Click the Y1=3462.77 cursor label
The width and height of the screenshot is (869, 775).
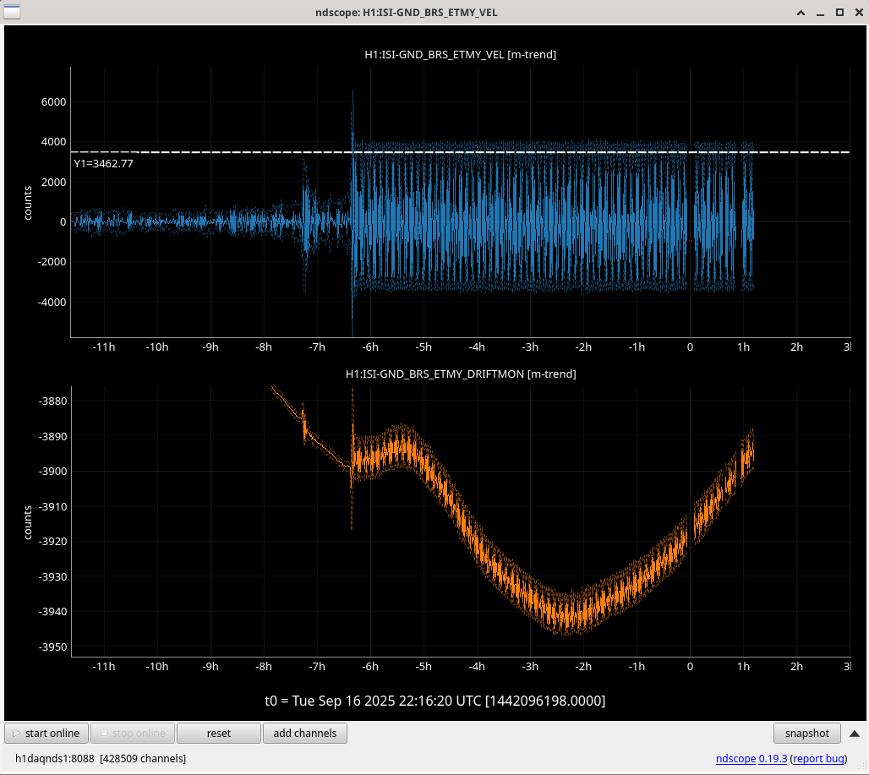[x=104, y=163]
